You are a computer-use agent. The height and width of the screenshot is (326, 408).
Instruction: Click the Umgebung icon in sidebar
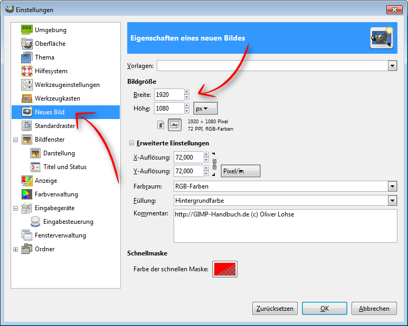tap(27, 30)
